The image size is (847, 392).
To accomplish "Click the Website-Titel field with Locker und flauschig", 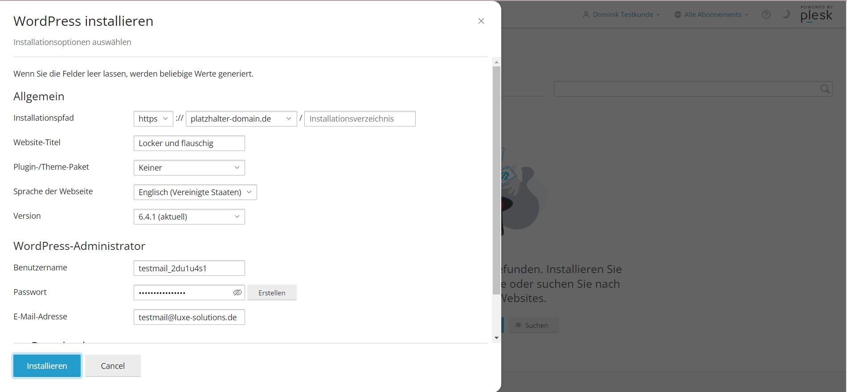I will [x=189, y=143].
